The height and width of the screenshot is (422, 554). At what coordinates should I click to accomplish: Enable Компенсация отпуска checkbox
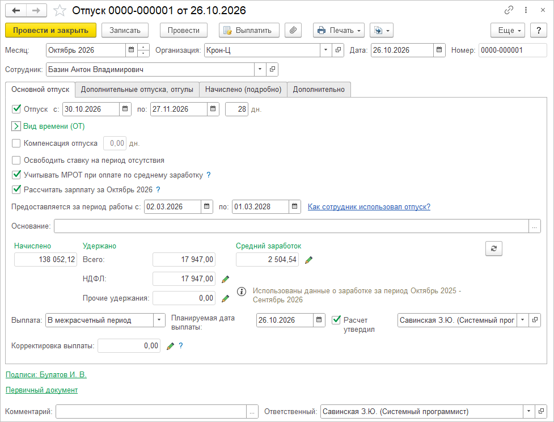[x=16, y=143]
